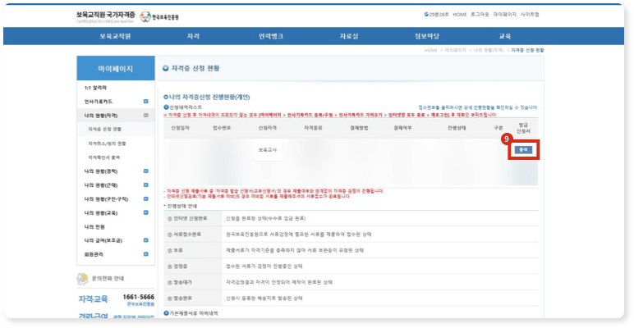
Task: Click the 로그아웃 logout link
Action: tap(480, 15)
